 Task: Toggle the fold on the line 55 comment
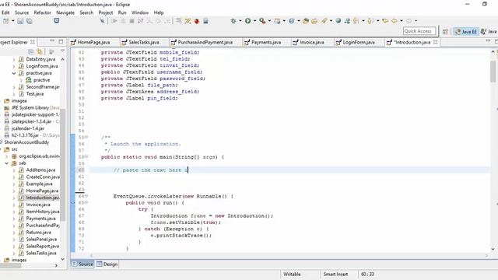point(86,137)
